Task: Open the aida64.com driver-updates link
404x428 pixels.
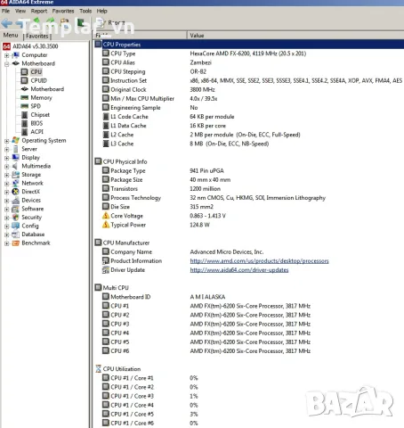Action: pyautogui.click(x=239, y=270)
